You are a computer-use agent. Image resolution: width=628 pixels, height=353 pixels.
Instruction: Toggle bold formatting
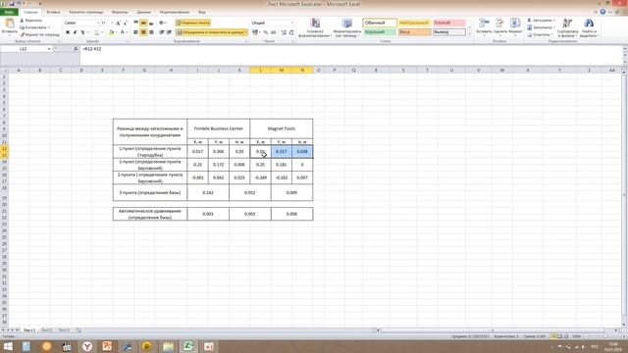[x=68, y=32]
